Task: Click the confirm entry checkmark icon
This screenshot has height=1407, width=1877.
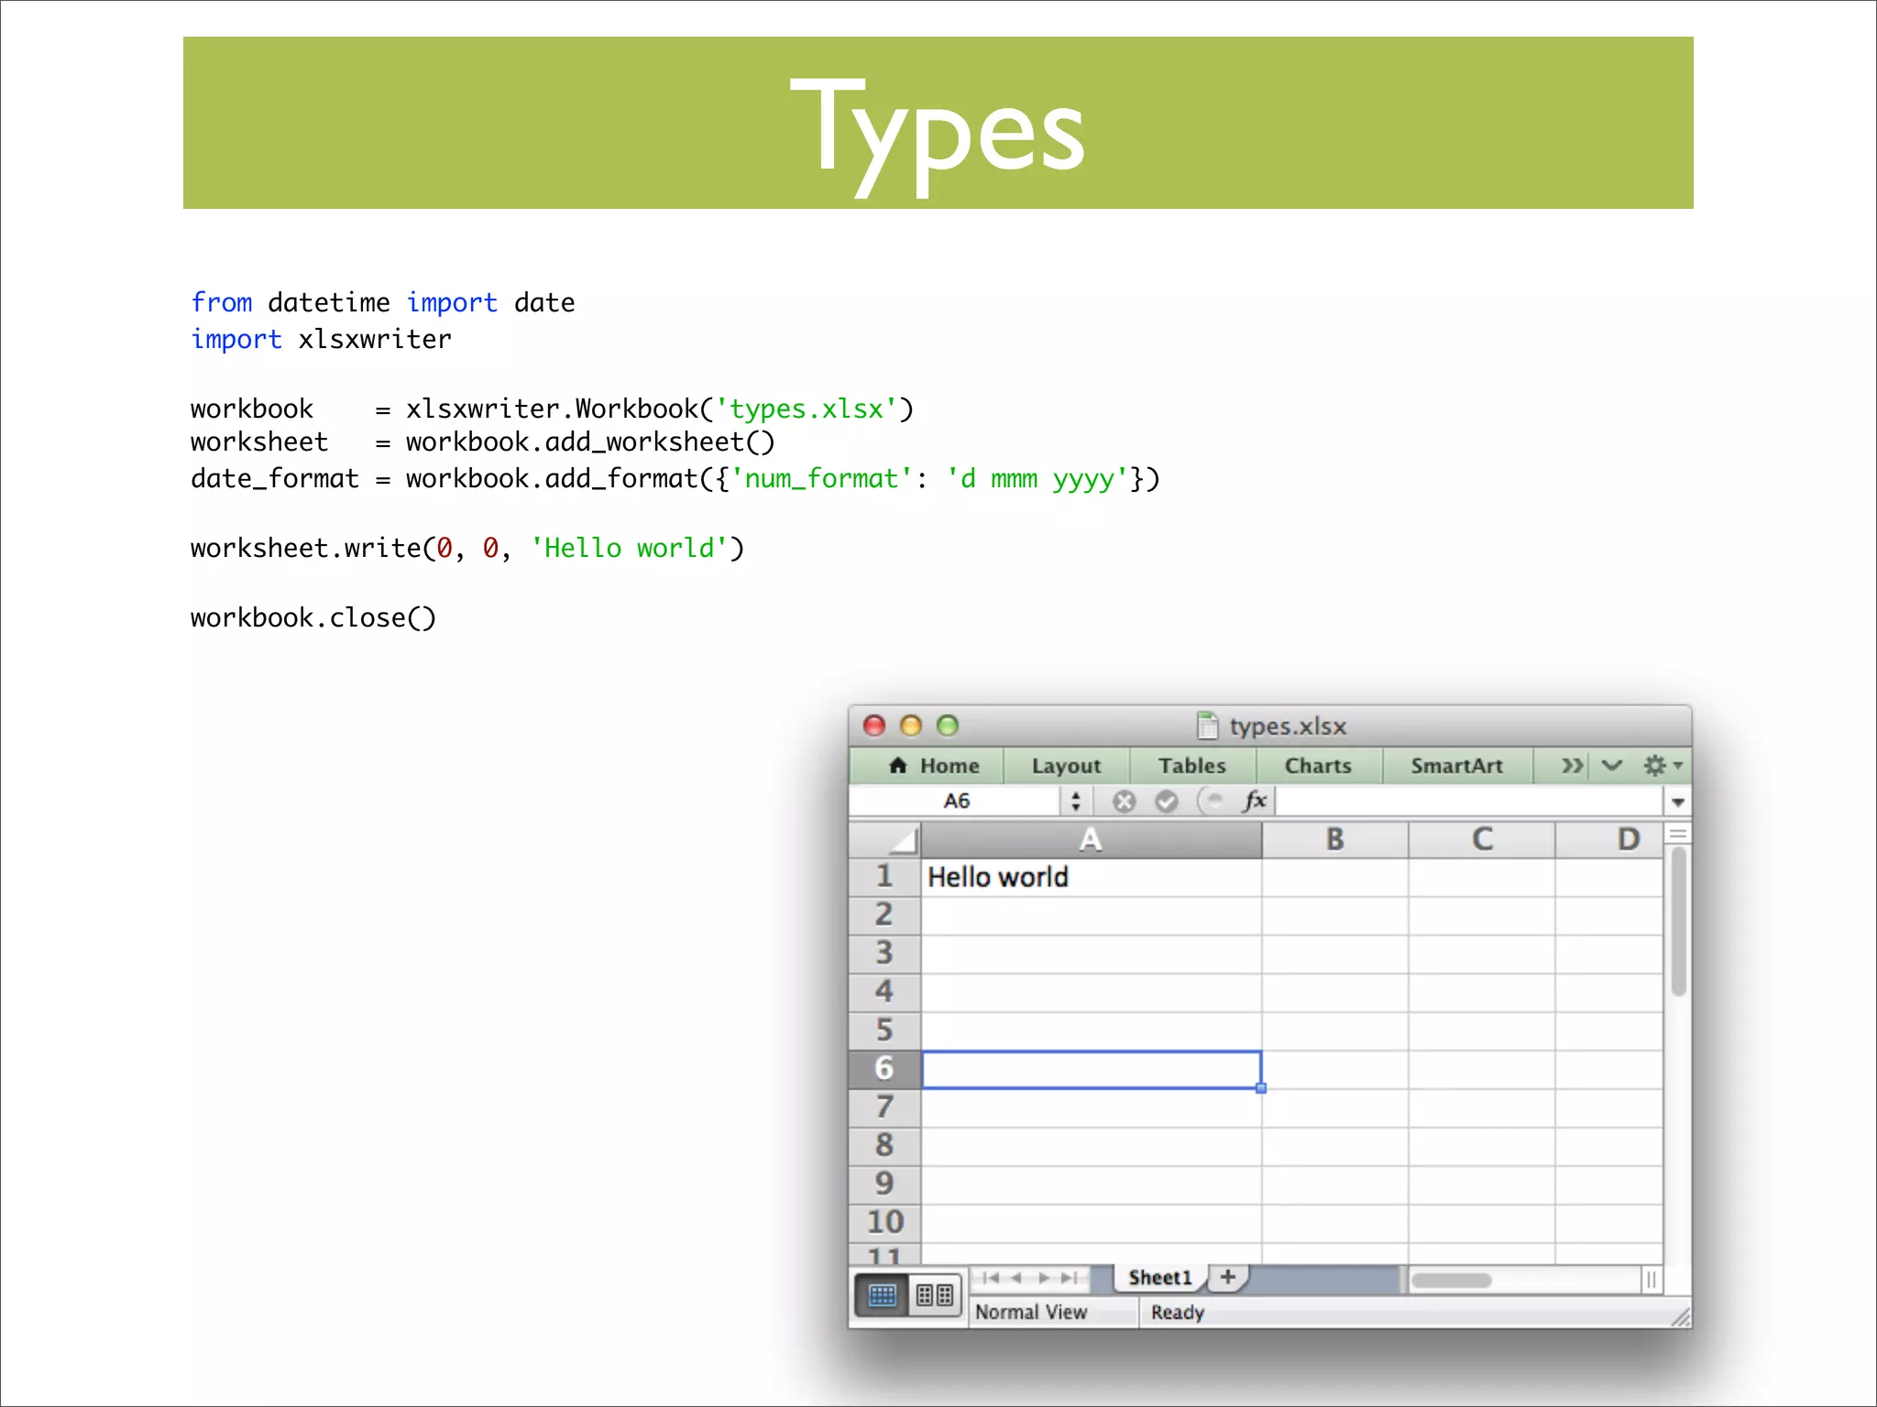Action: pos(1166,802)
